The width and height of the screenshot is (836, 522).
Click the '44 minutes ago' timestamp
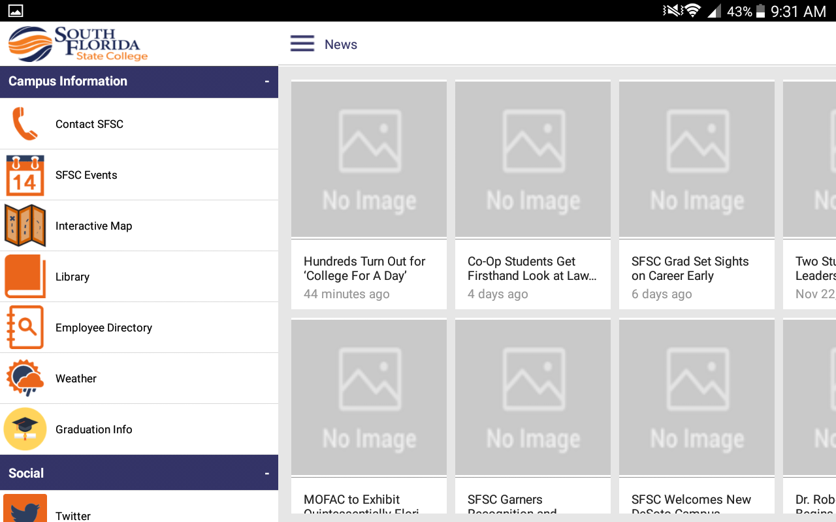347,294
